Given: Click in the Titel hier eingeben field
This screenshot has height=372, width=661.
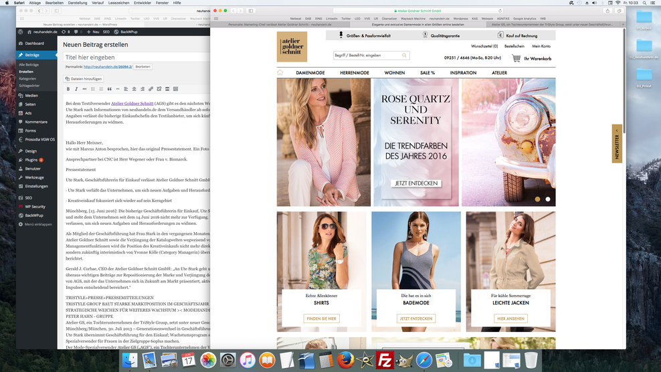Looking at the screenshot, I should tap(136, 58).
